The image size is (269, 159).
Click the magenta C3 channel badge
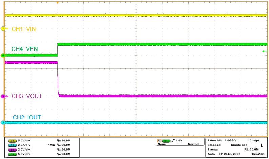click(13, 150)
